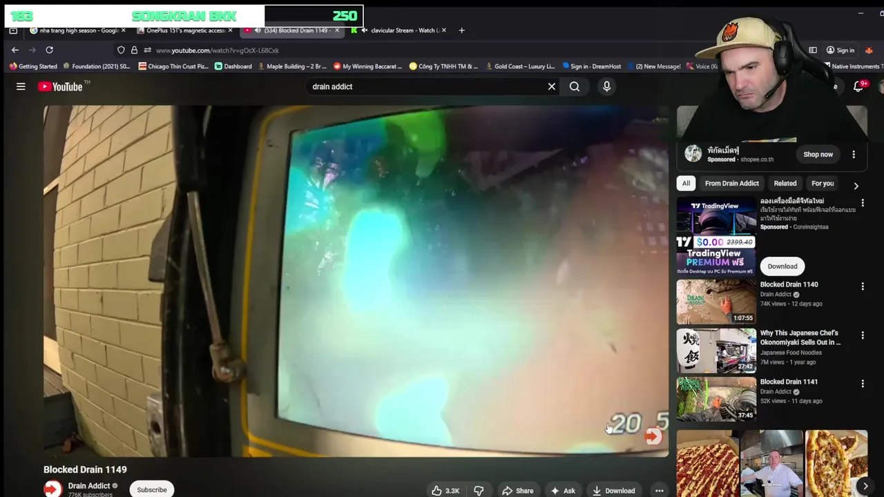Open the TradingView Premium ad thumbnail
Image resolution: width=884 pixels, height=497 pixels.
pos(716,236)
